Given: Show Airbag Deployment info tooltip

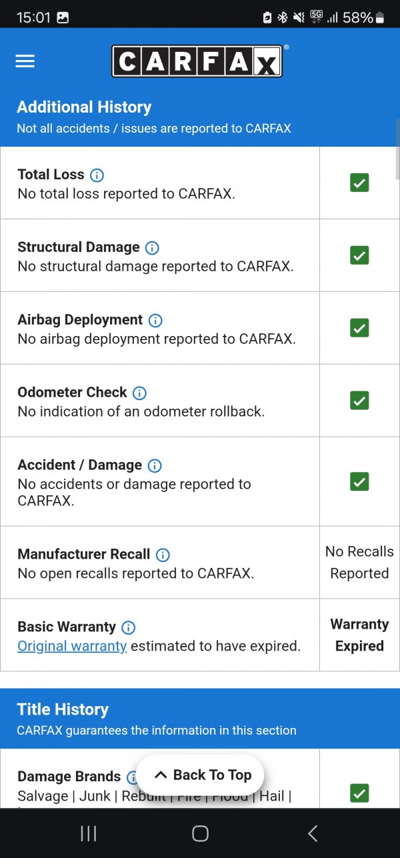Looking at the screenshot, I should (x=155, y=321).
